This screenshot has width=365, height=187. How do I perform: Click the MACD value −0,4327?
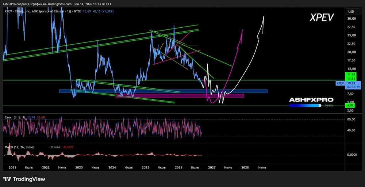pos(68,147)
